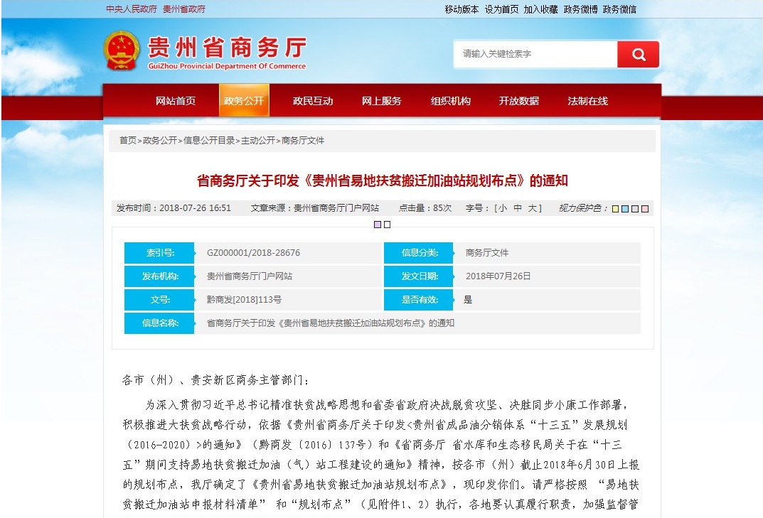Select the pink eye-protection color swatch

(x=645, y=209)
